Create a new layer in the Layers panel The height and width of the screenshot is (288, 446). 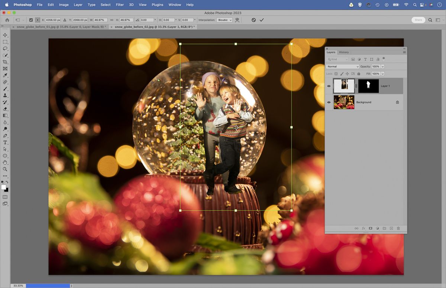tap(391, 228)
